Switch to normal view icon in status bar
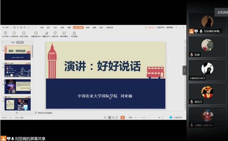 pos(110,118)
